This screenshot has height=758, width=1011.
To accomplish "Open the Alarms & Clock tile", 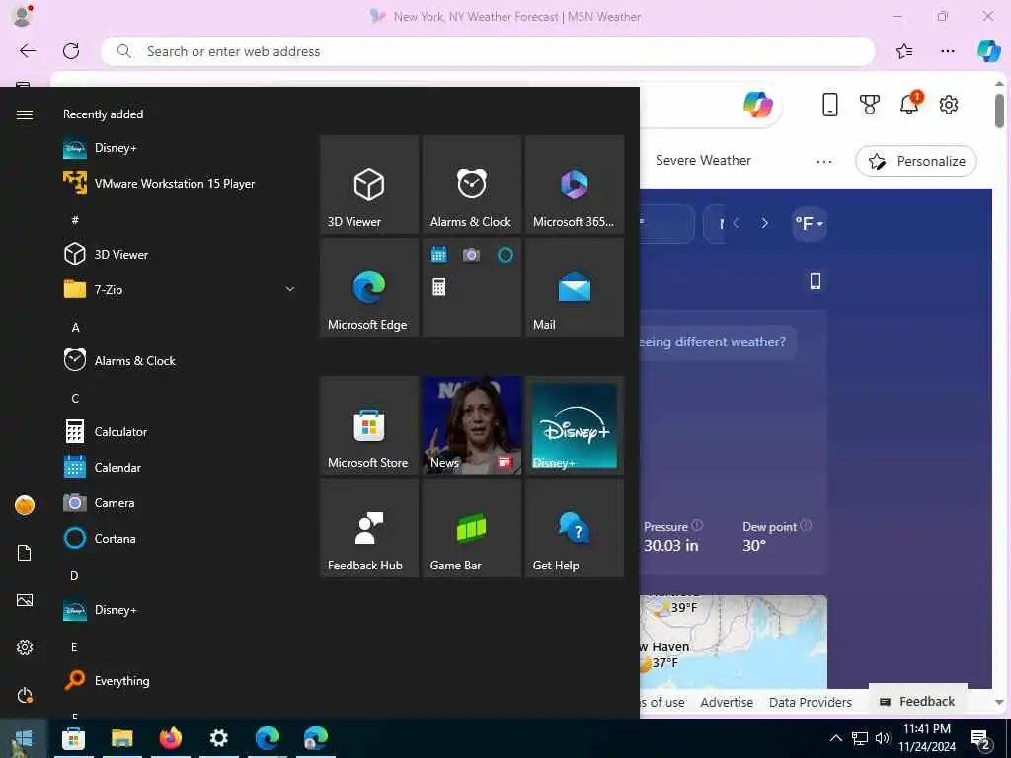I will (x=472, y=185).
